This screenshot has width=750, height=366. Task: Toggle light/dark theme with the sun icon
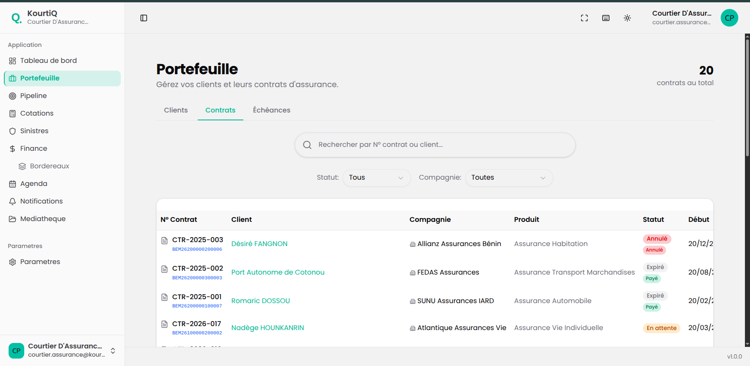[x=627, y=18]
